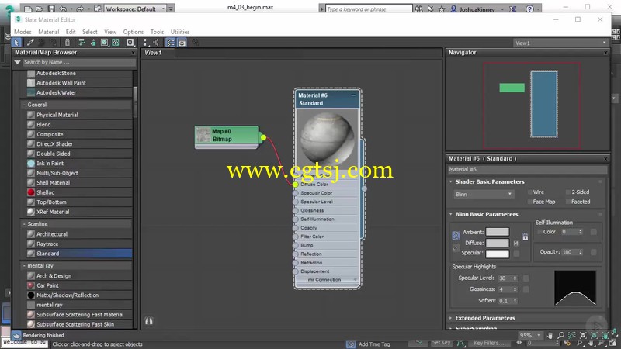Open the Edit menu
The height and width of the screenshot is (349, 621).
coord(71,32)
